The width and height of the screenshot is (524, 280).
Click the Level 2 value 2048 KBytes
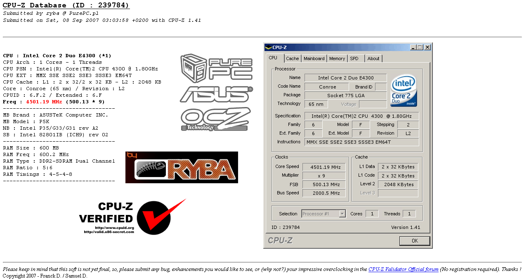[x=398, y=184]
